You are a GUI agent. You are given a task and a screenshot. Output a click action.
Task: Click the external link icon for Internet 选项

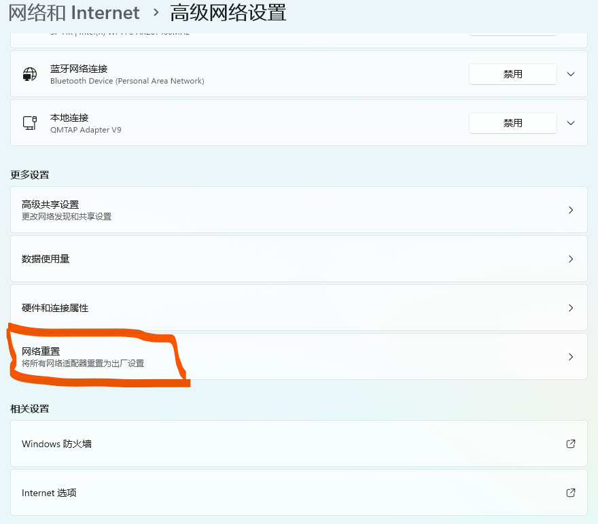click(x=571, y=493)
